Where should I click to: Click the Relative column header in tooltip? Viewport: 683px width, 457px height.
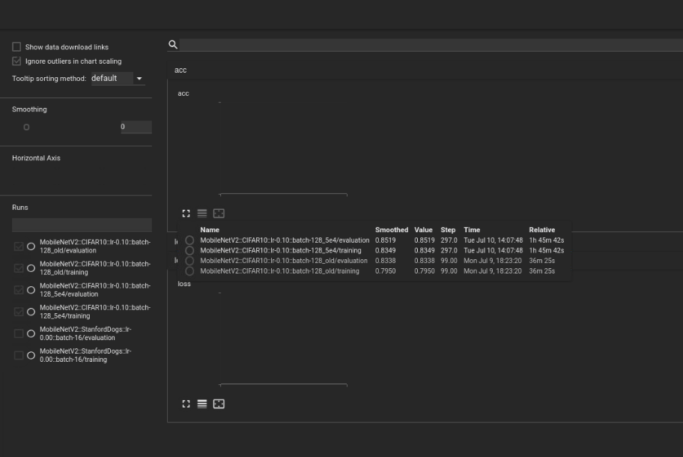point(542,229)
